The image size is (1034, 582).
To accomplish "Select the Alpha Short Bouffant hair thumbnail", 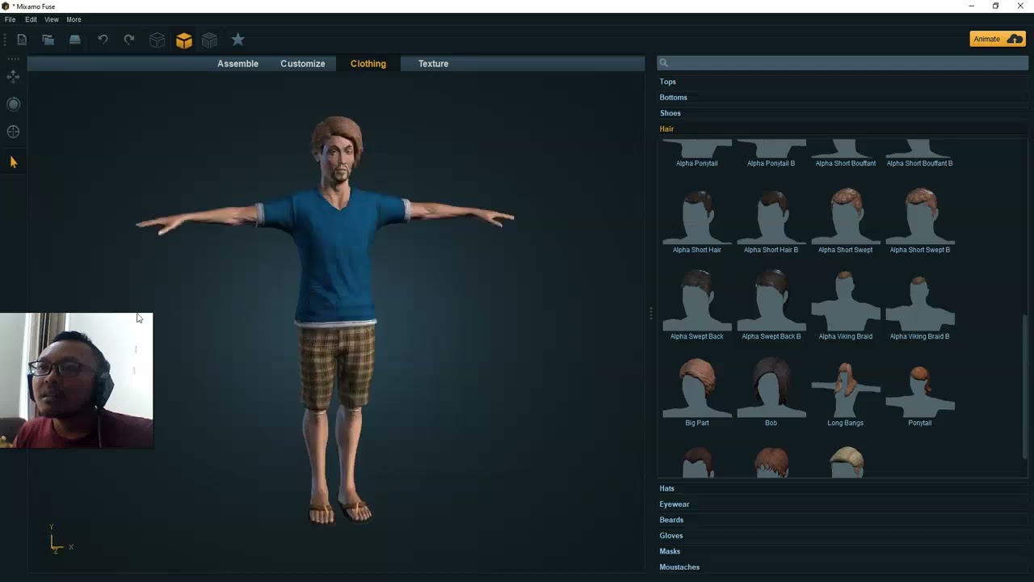I will (845, 149).
